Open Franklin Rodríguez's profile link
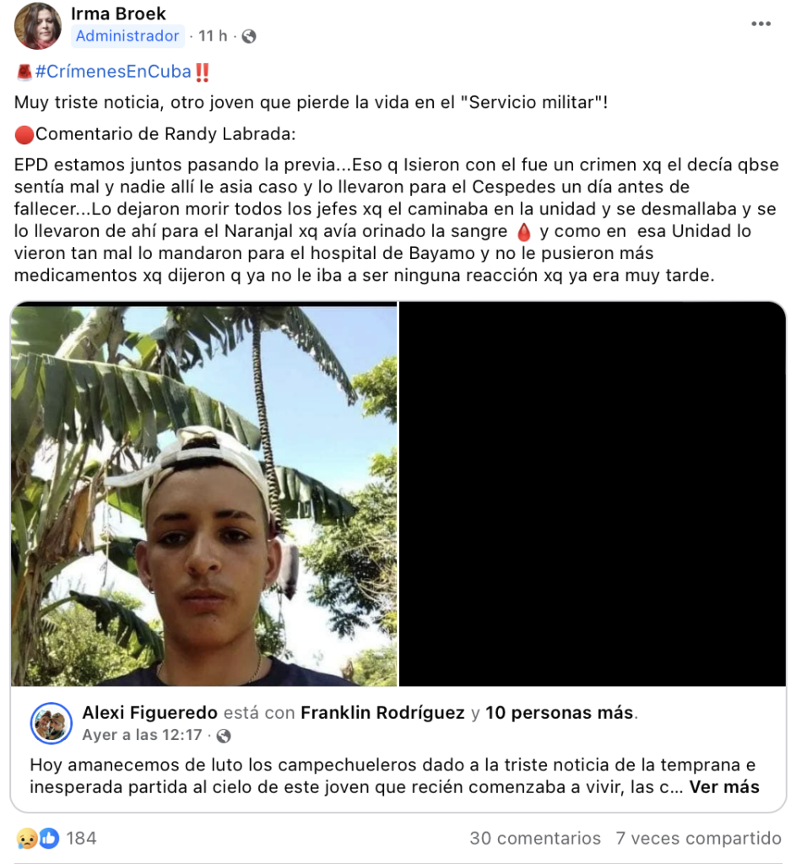796x864 pixels. point(382,712)
